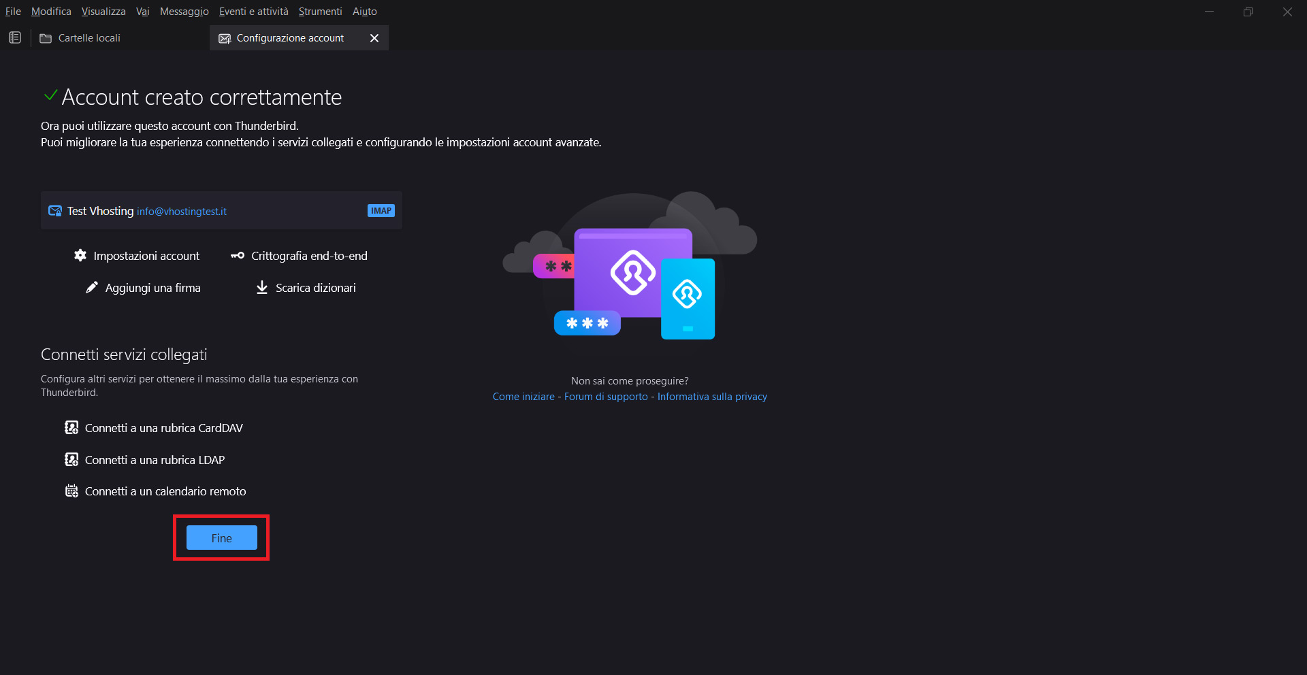The image size is (1307, 675).
Task: Click the IMAP badge
Action: pyautogui.click(x=381, y=211)
